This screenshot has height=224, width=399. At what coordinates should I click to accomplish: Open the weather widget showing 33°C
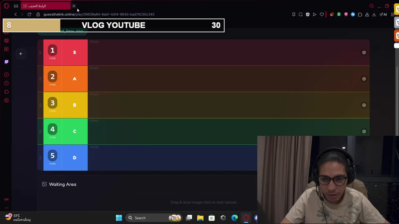point(18,217)
